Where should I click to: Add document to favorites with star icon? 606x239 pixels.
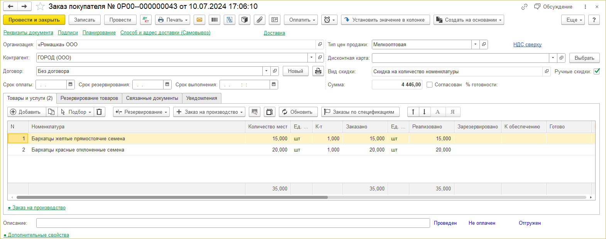click(40, 7)
